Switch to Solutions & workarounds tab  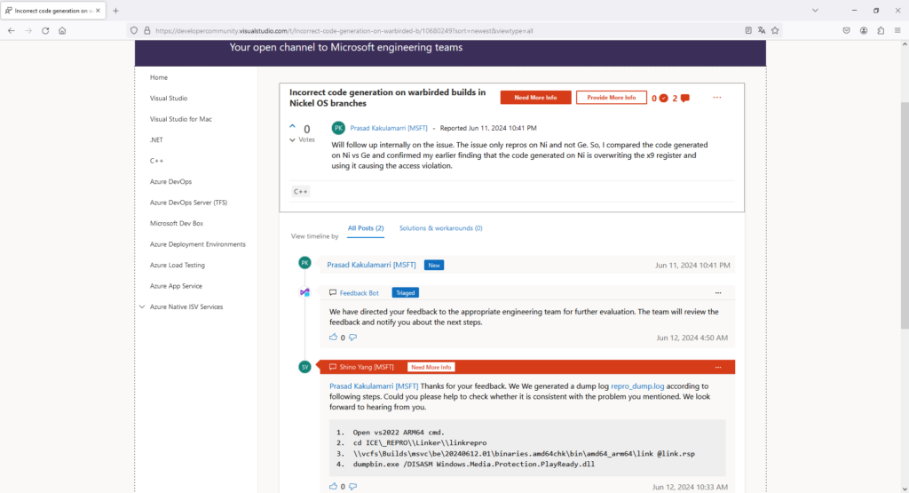(440, 228)
